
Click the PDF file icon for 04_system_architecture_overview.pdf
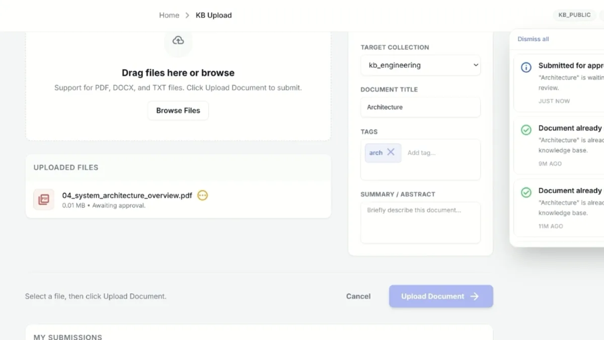[x=44, y=199]
